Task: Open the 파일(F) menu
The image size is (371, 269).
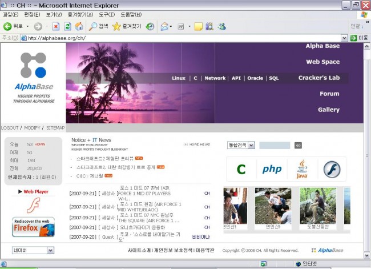Action: [x=10, y=15]
